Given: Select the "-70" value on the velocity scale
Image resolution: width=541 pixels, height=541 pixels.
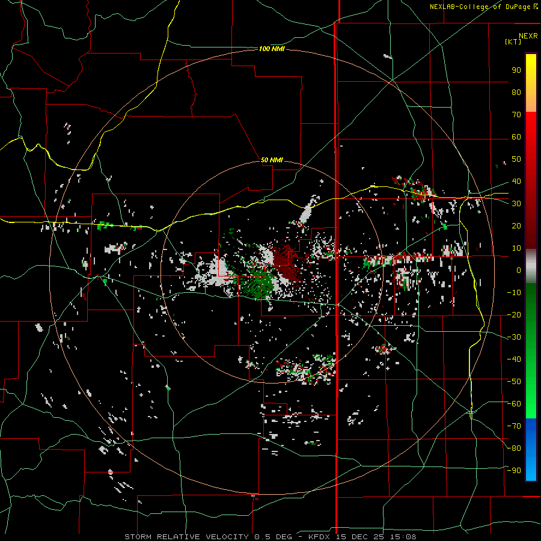Looking at the screenshot, I should click(514, 426).
